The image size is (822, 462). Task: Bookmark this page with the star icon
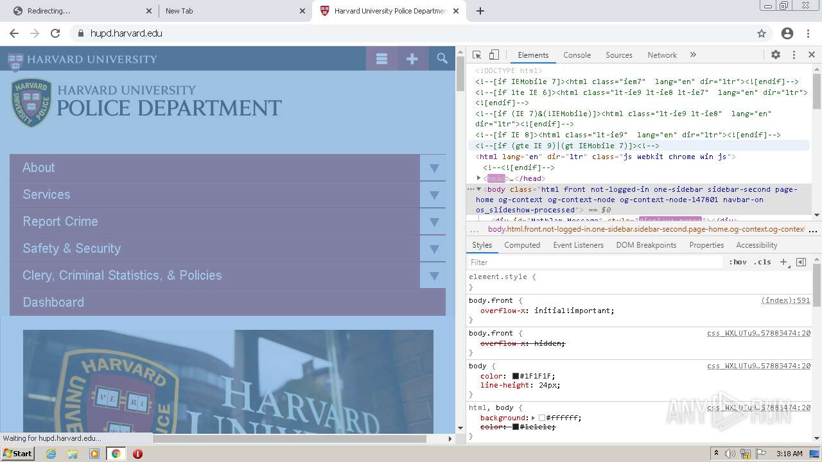pyautogui.click(x=762, y=33)
